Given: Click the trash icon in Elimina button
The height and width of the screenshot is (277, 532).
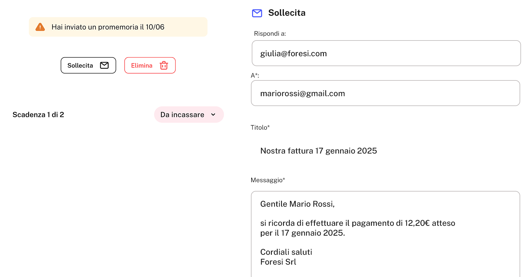Looking at the screenshot, I should tap(164, 65).
